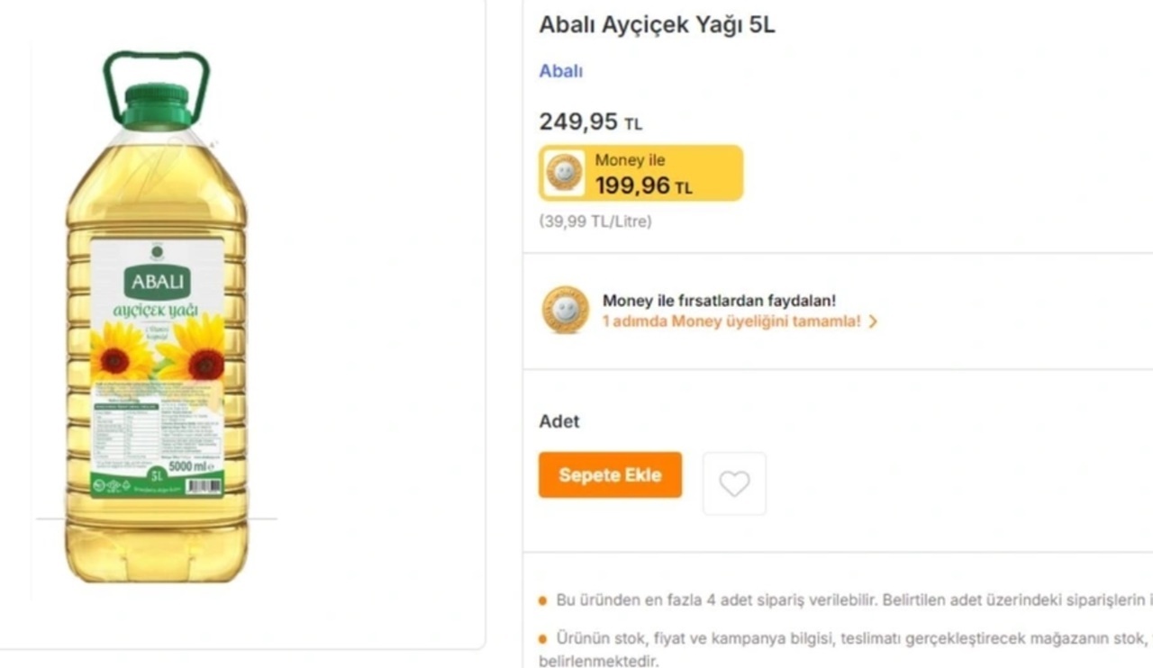Click the Money coin icon beside the discounted price

tap(563, 173)
